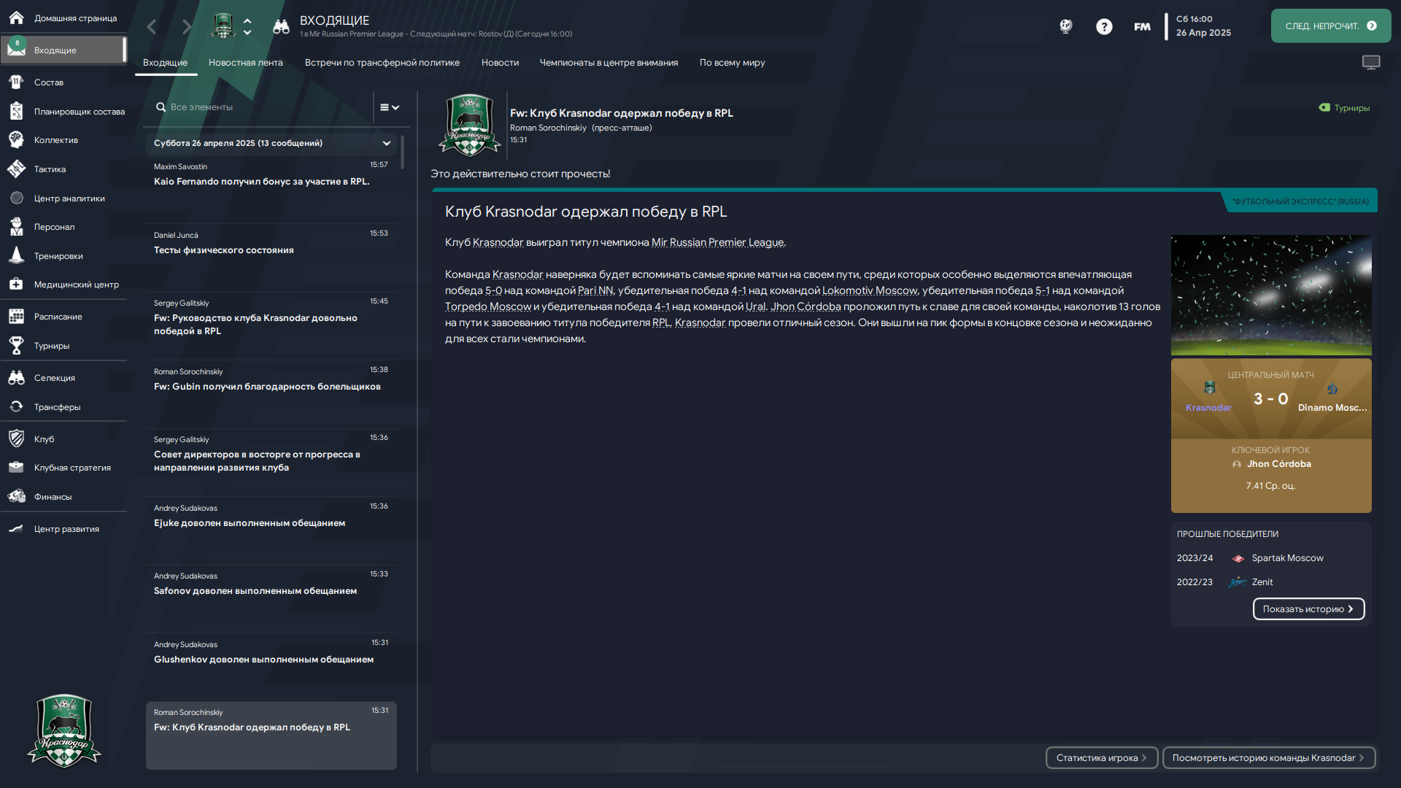Image resolution: width=1401 pixels, height=788 pixels.
Task: Click the monitor display icon at top right
Action: (1371, 63)
